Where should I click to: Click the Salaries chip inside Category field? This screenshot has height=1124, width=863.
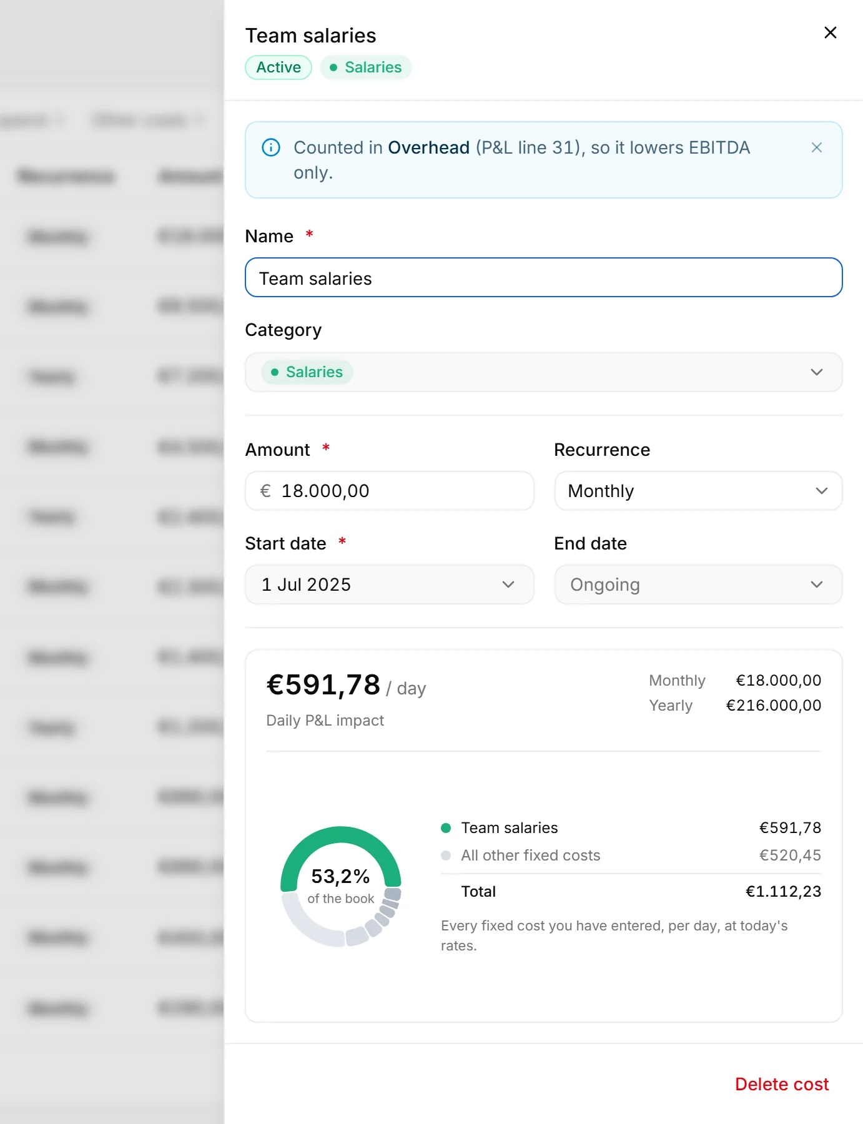click(x=307, y=372)
